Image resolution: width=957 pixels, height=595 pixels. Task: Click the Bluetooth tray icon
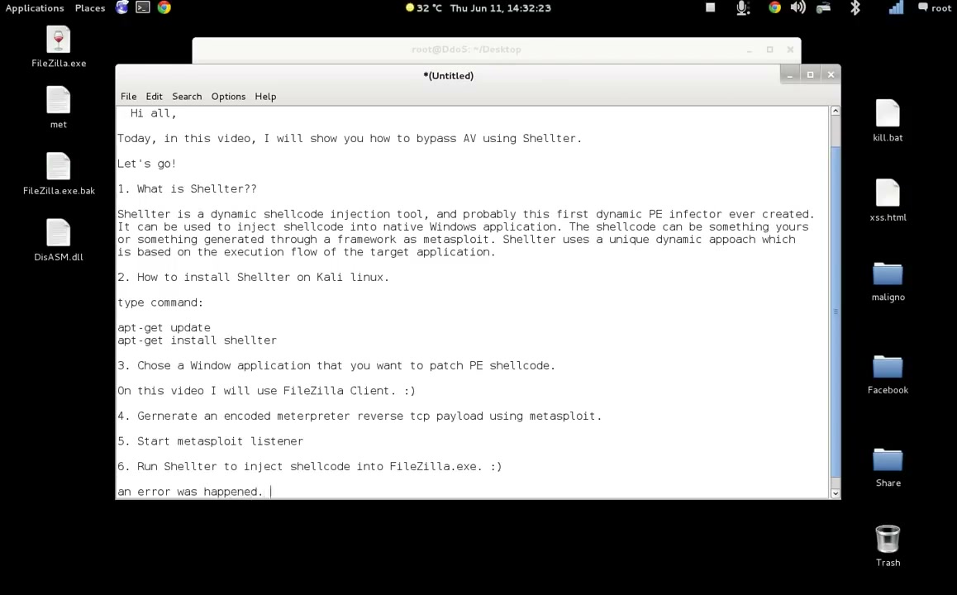855,7
